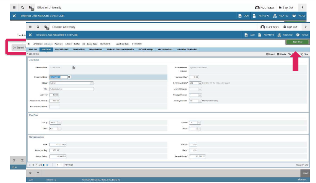
Task: Click into the Title input field
Action: pos(72,89)
